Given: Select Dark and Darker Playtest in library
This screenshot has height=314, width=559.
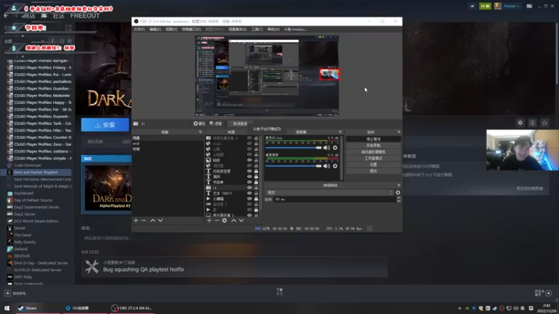Looking at the screenshot, I should click(x=36, y=172).
